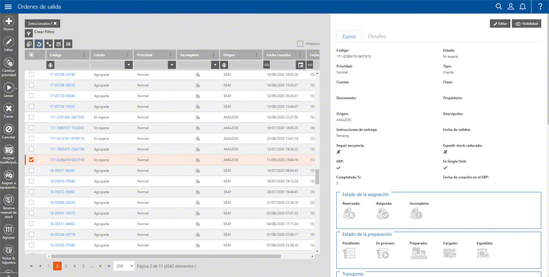Check the row 17-05720-85046 checkbox
The height and width of the screenshot is (277, 549).
[x=31, y=96]
